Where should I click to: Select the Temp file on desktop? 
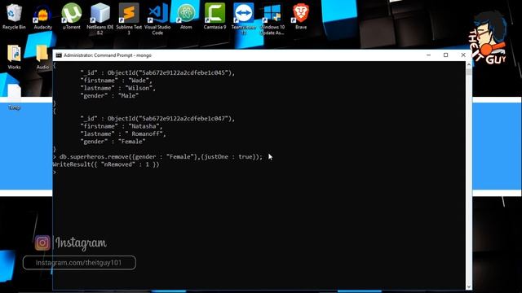(14, 97)
